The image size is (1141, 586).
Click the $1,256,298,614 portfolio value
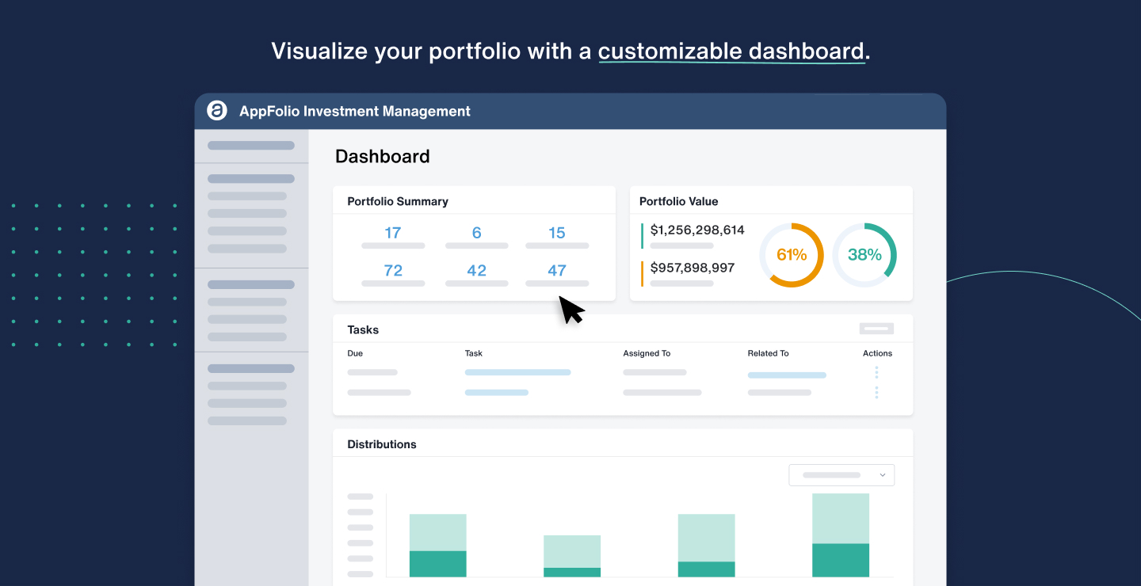pyautogui.click(x=696, y=229)
